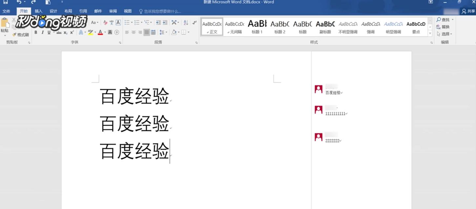476x209 pixels.
Task: Open the phonetic guide (文) tool
Action: (112, 23)
